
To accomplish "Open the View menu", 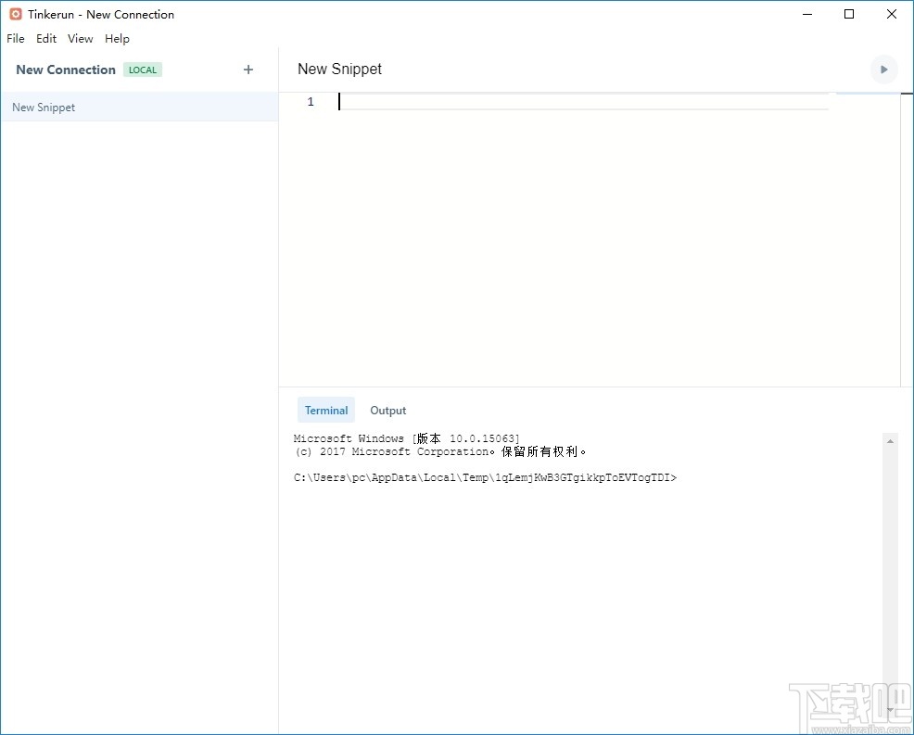I will pyautogui.click(x=80, y=38).
